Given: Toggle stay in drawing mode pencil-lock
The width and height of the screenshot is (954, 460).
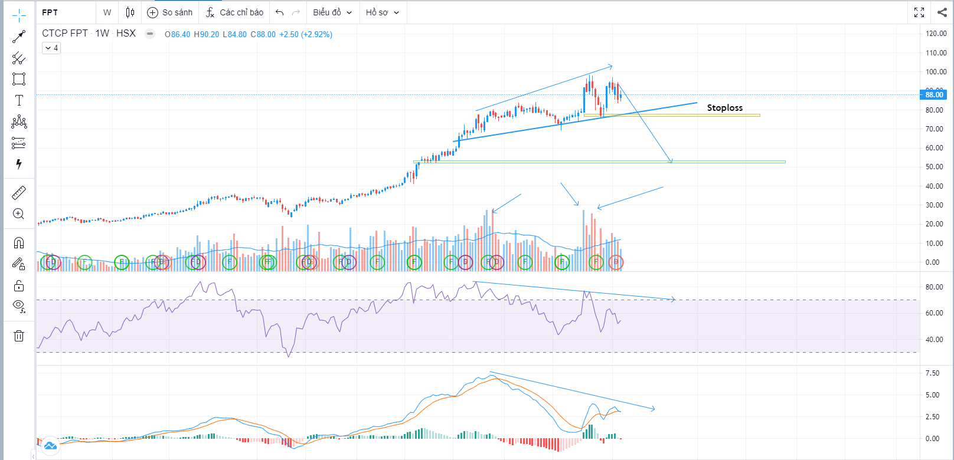Looking at the screenshot, I should pos(19,264).
